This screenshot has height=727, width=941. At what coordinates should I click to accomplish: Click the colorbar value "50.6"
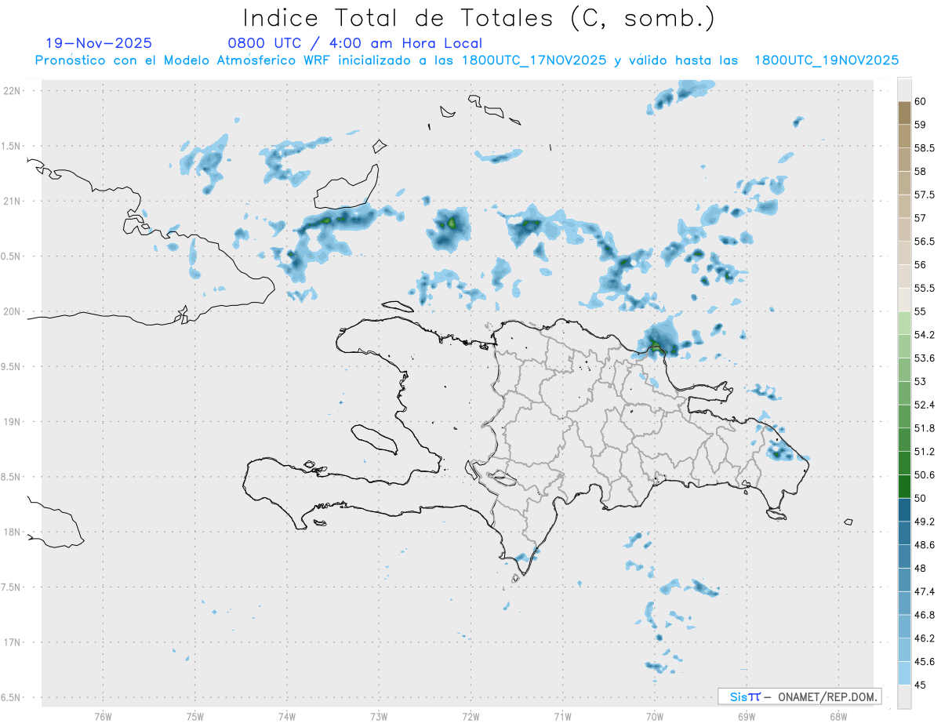[x=924, y=475]
